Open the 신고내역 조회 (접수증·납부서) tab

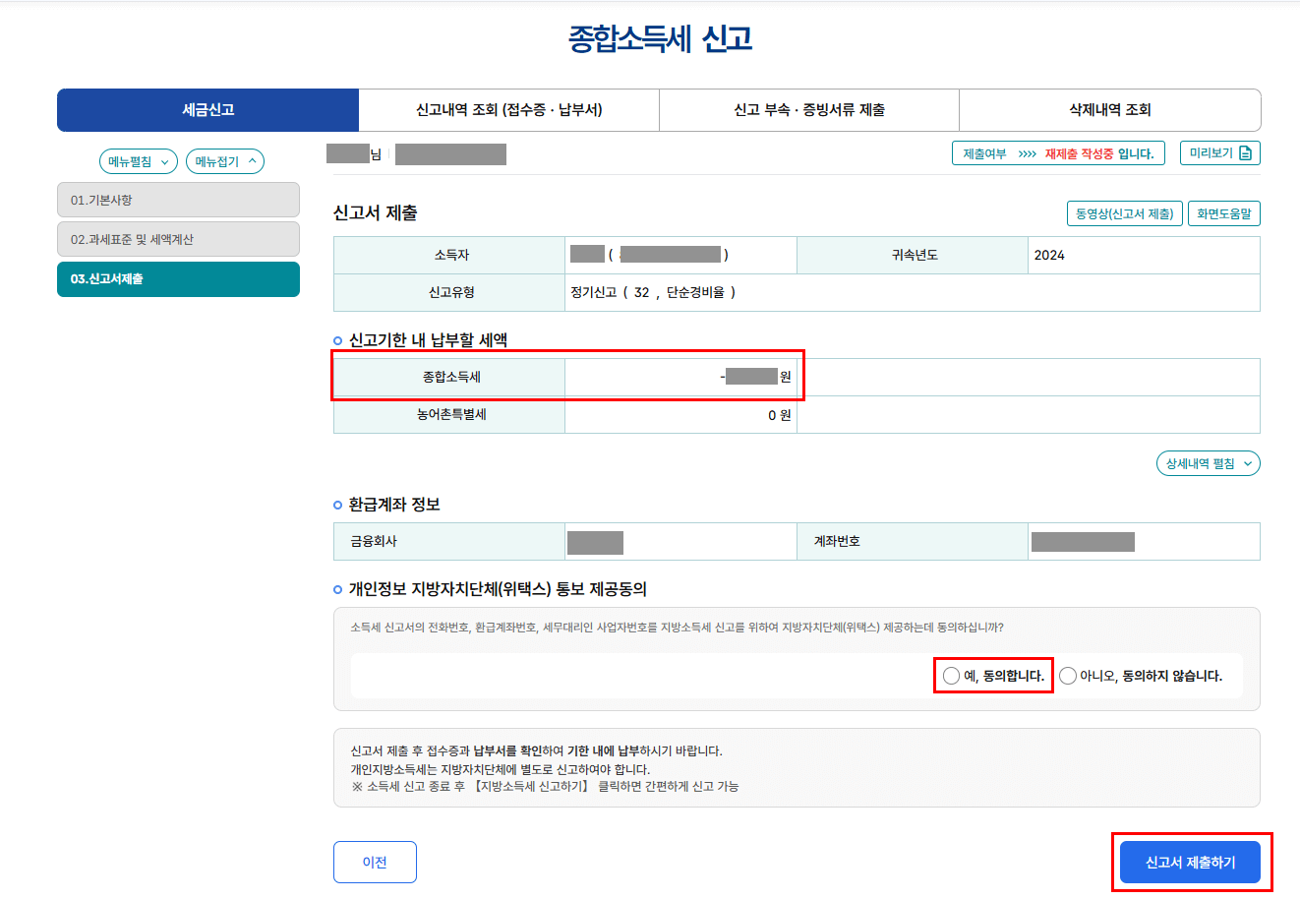[x=507, y=110]
